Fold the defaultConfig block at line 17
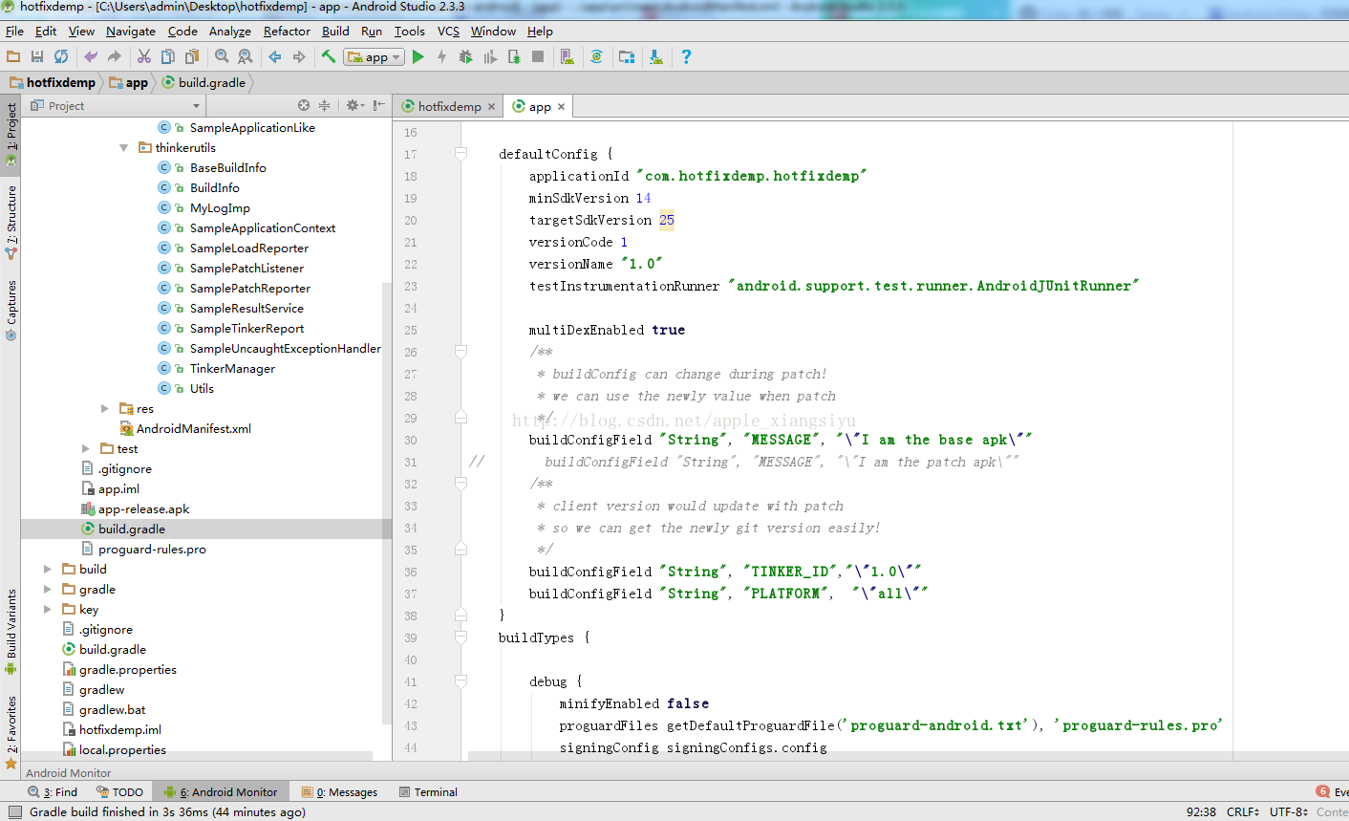This screenshot has width=1349, height=821. pyautogui.click(x=460, y=154)
